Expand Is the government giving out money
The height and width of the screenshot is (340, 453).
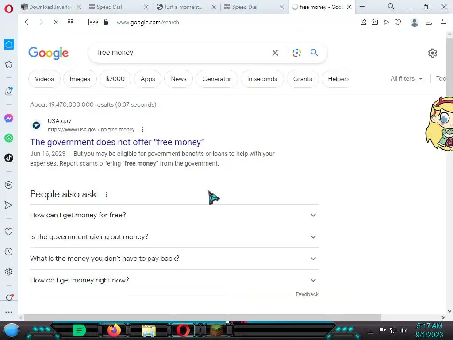pos(174,237)
